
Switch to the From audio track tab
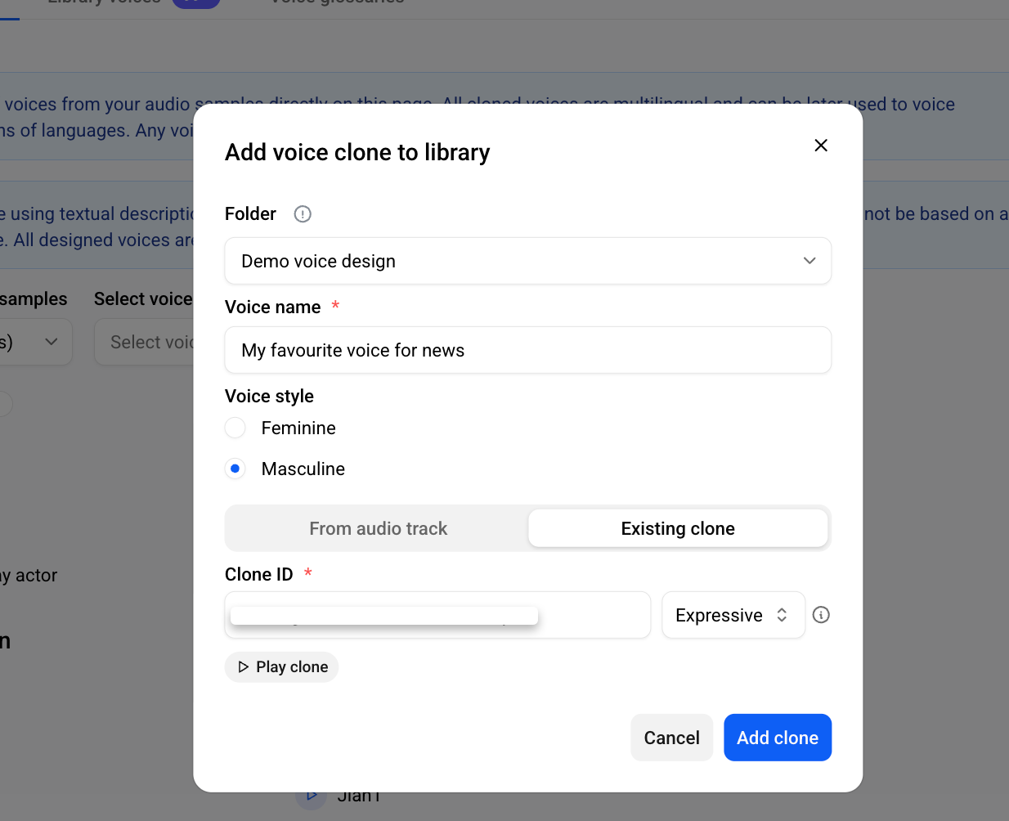(x=379, y=528)
